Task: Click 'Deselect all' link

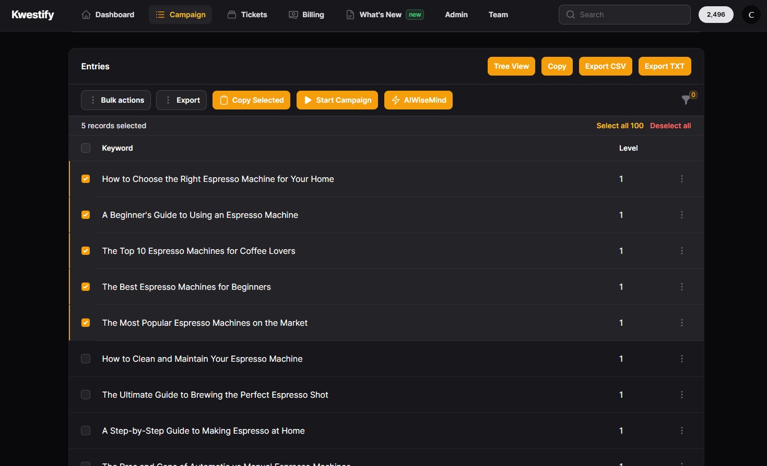Action: (x=670, y=126)
